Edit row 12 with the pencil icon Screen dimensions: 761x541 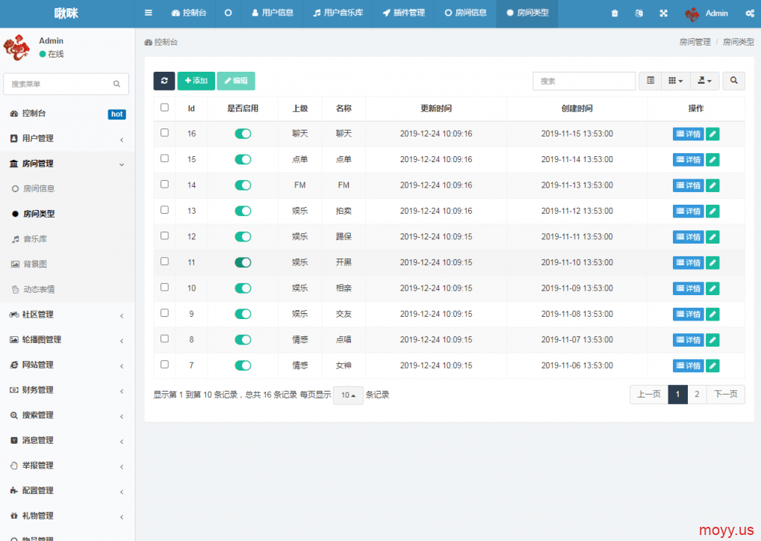[712, 237]
